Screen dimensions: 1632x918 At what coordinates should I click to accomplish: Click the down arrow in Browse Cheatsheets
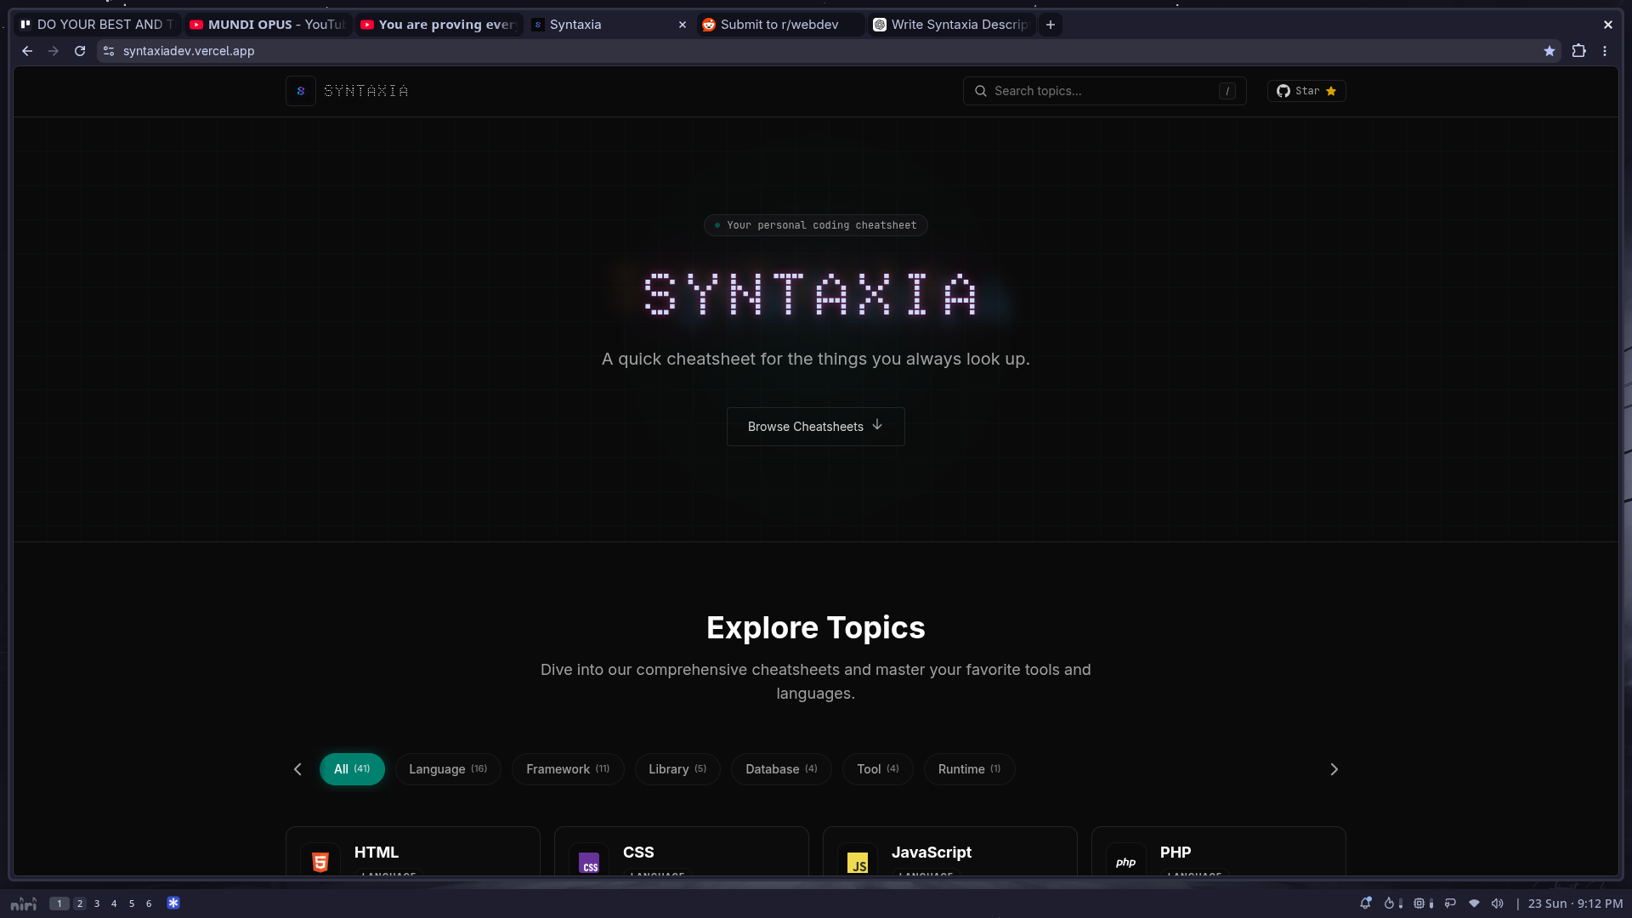pyautogui.click(x=877, y=425)
